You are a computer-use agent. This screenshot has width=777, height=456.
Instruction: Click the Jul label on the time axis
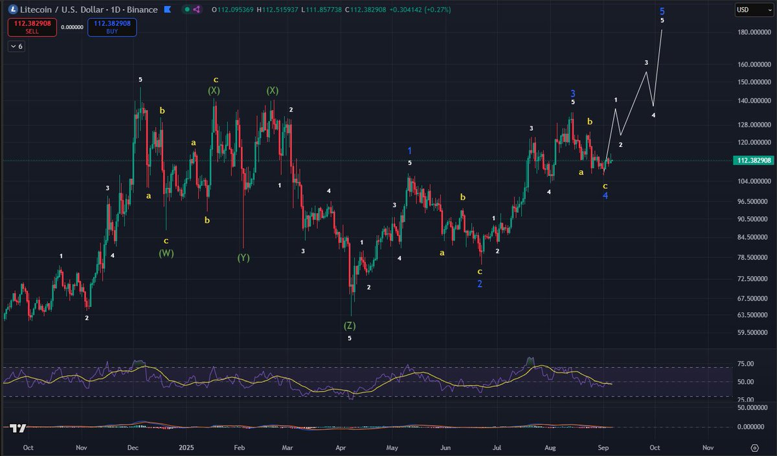[497, 448]
